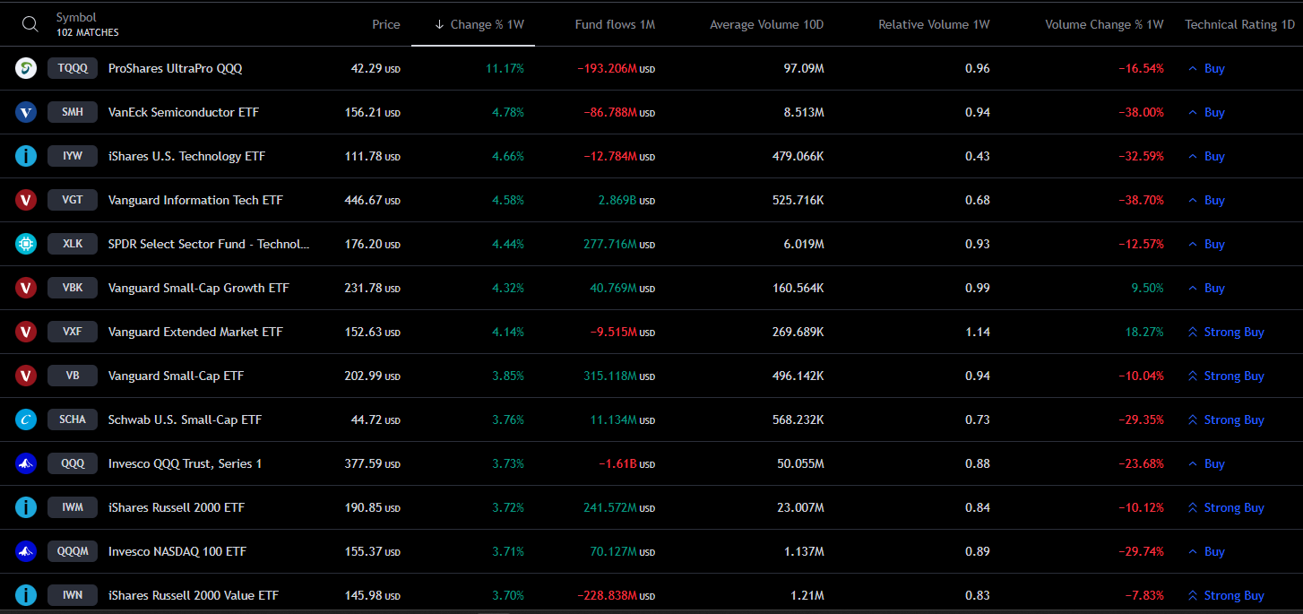1303x614 pixels.
Task: Click the Invesco QQQ logo icon
Action: (26, 463)
